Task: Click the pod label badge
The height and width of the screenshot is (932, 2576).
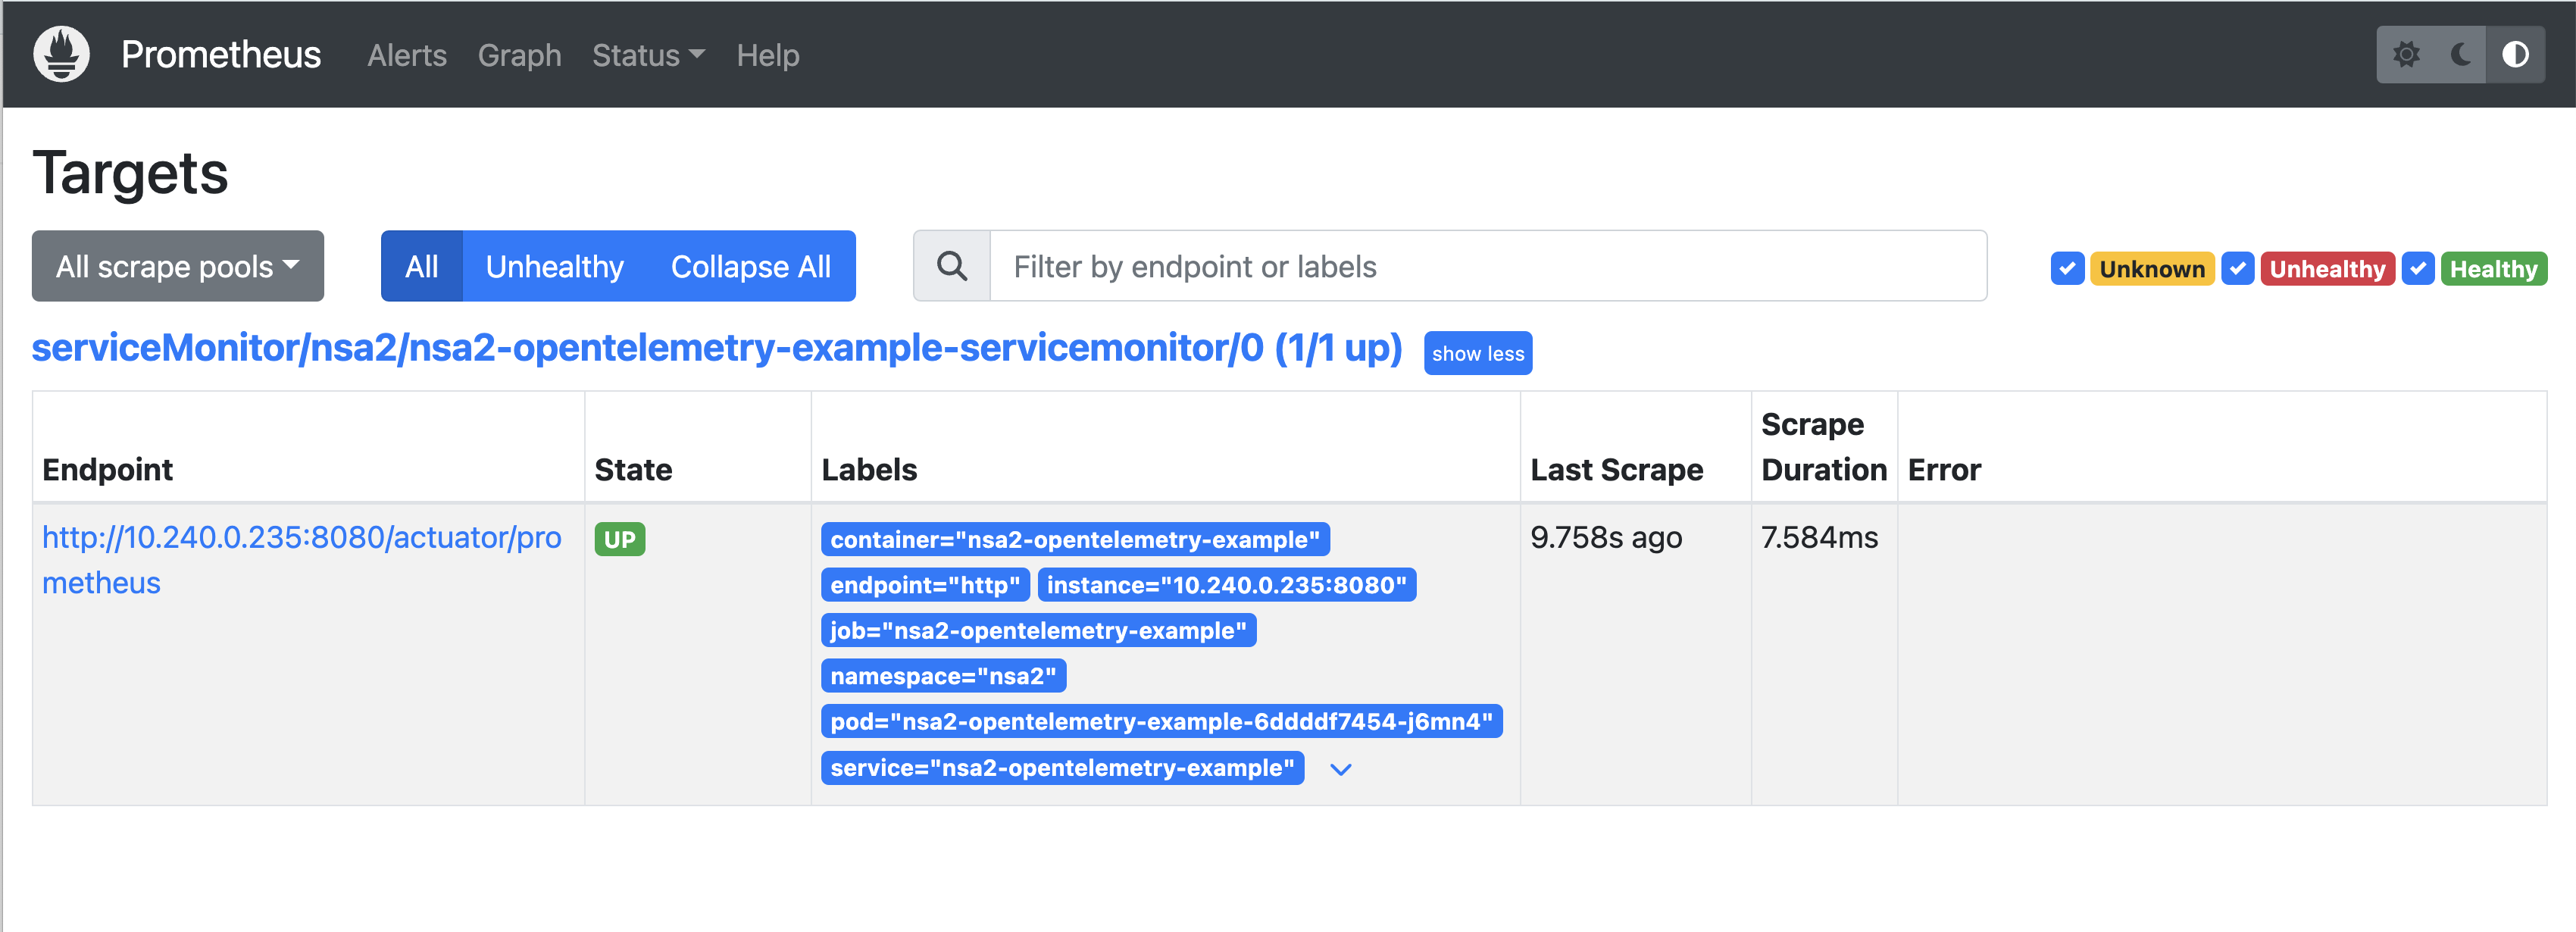Action: [x=1161, y=721]
